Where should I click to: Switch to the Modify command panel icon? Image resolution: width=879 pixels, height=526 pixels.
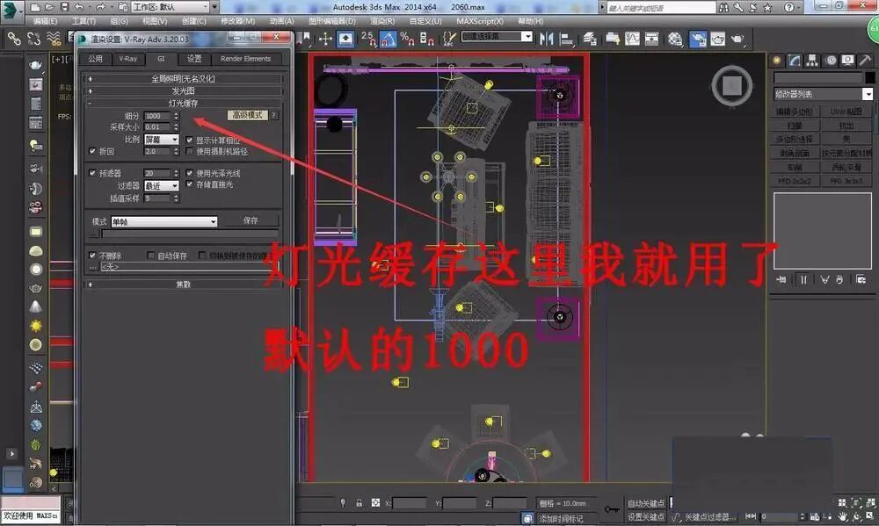(x=795, y=61)
